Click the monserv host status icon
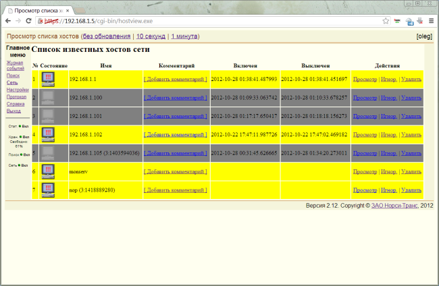439x286 pixels. (48, 171)
